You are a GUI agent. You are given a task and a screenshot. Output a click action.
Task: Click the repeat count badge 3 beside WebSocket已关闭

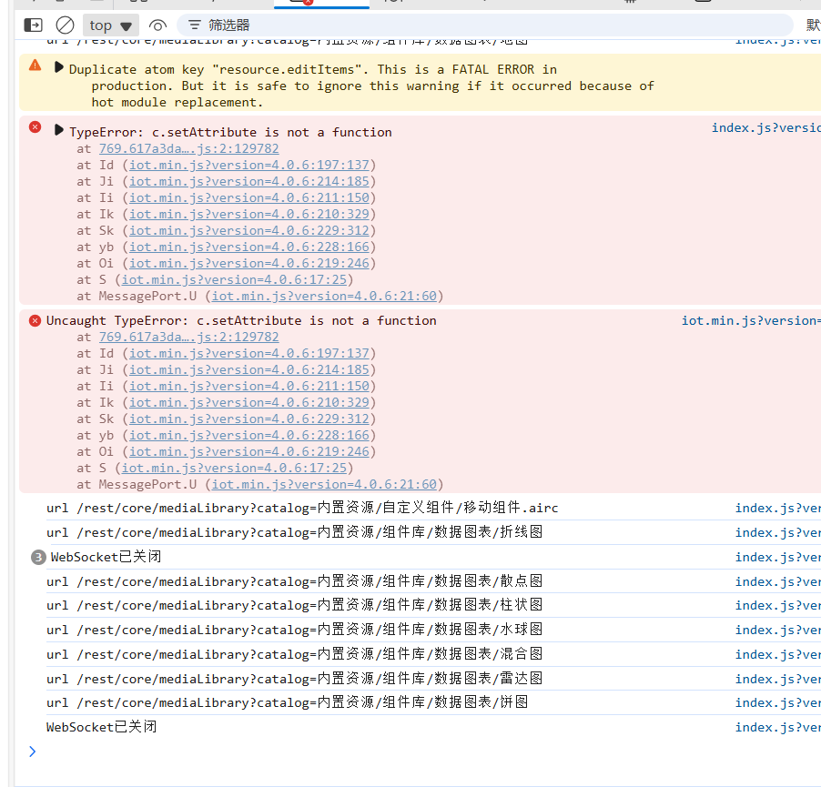38,558
